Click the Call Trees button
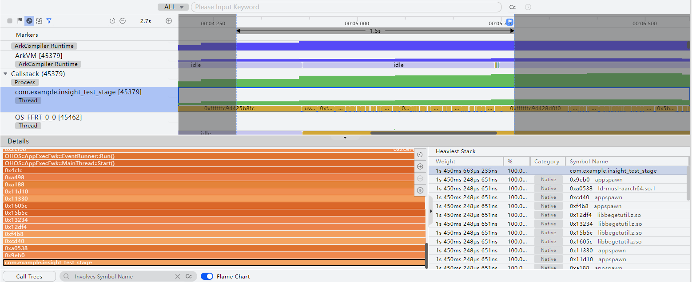The height and width of the screenshot is (282, 692). 29,276
